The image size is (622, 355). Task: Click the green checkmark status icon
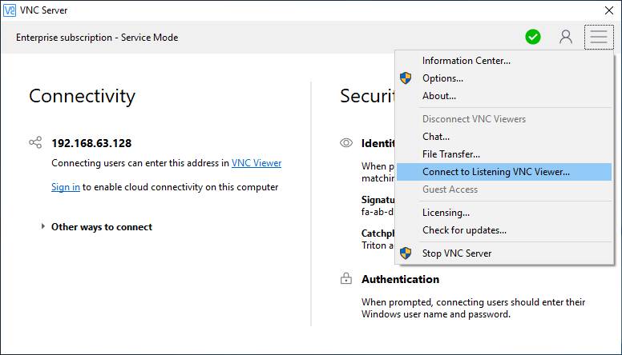533,37
